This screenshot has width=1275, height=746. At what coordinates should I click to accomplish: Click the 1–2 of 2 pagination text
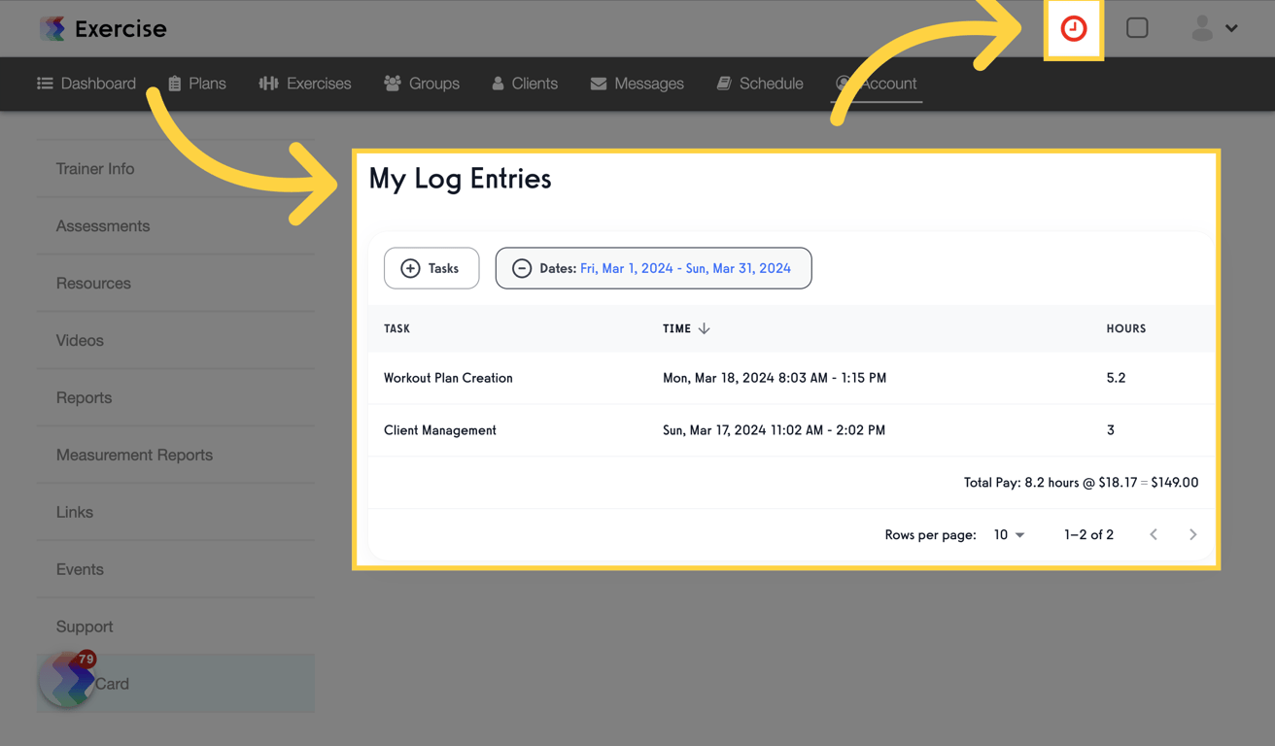(x=1088, y=535)
